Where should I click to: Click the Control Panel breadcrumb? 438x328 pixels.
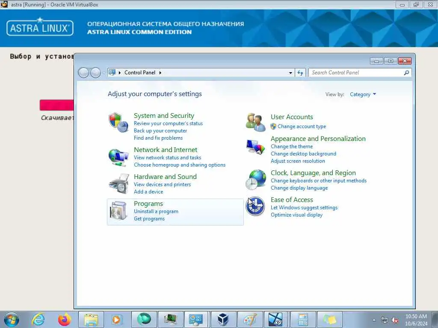click(x=140, y=73)
